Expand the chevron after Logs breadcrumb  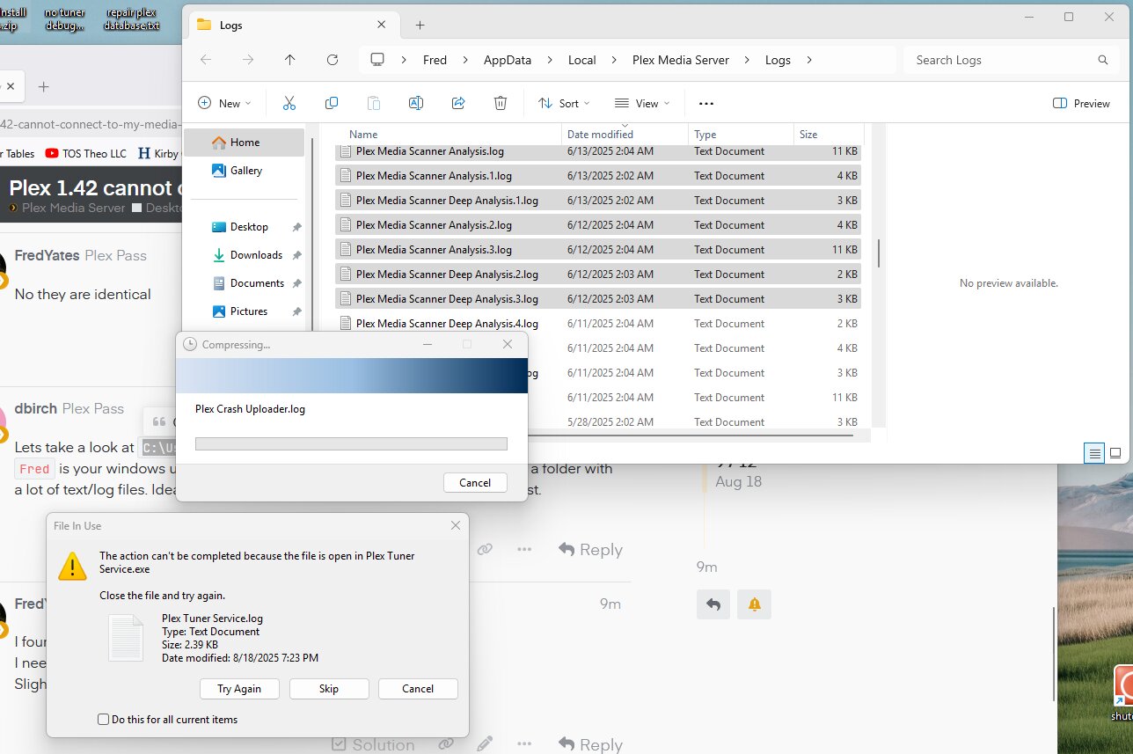[808, 60]
